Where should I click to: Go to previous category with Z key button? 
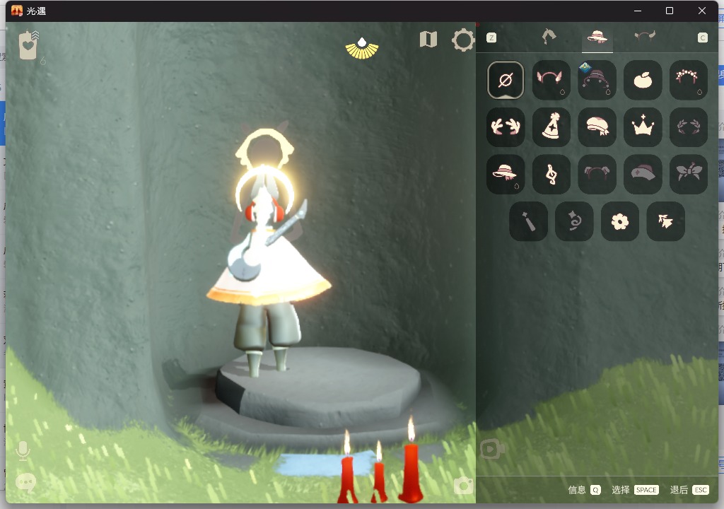[x=491, y=37]
